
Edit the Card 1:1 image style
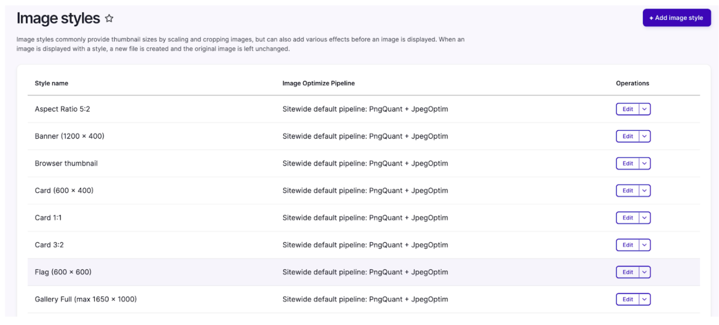click(x=627, y=218)
